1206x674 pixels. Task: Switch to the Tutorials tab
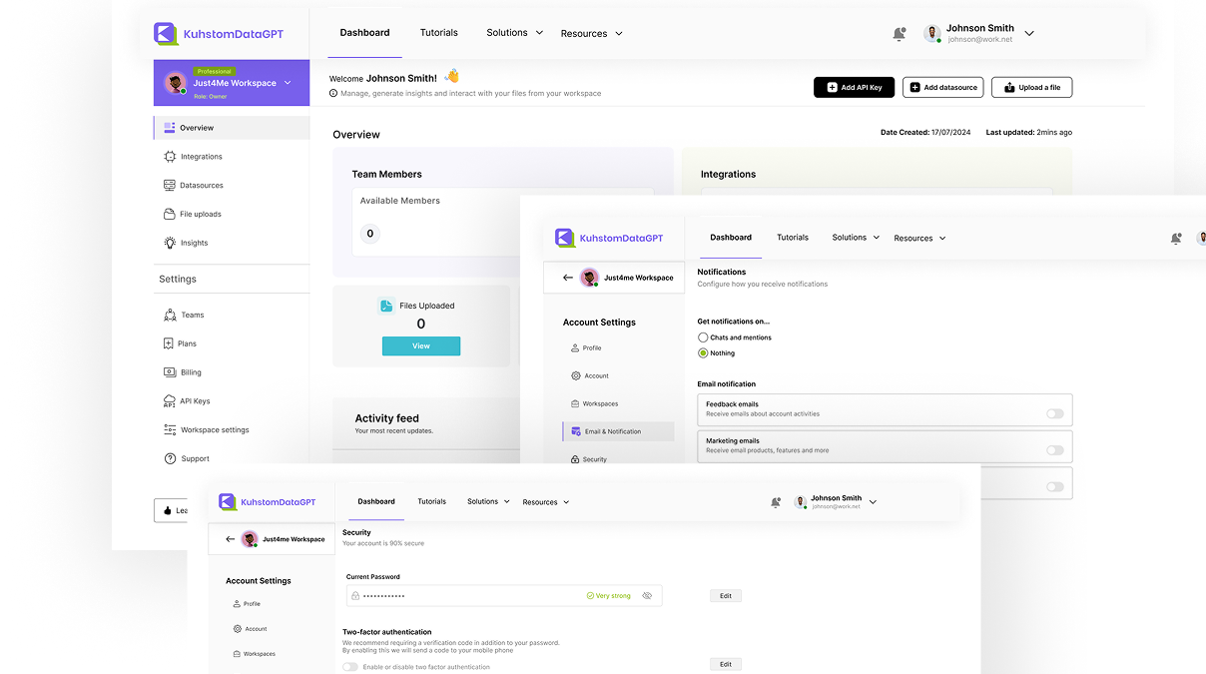click(438, 32)
